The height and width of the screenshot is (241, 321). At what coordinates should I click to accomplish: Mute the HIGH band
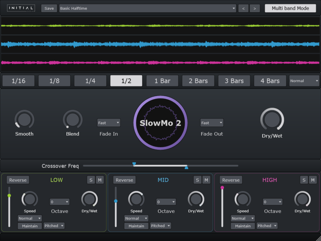coord(313,180)
